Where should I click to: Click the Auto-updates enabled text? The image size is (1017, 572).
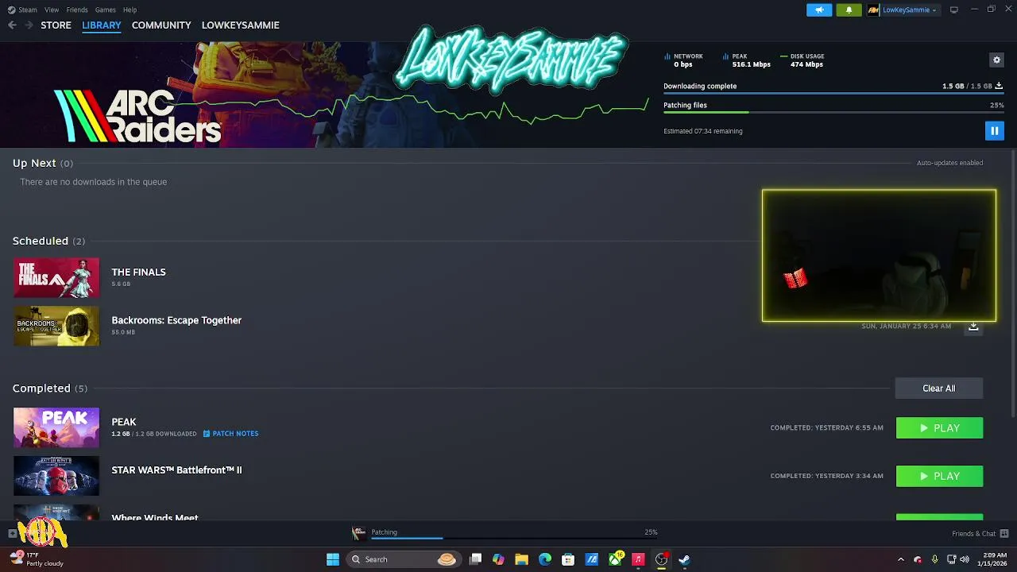click(949, 163)
